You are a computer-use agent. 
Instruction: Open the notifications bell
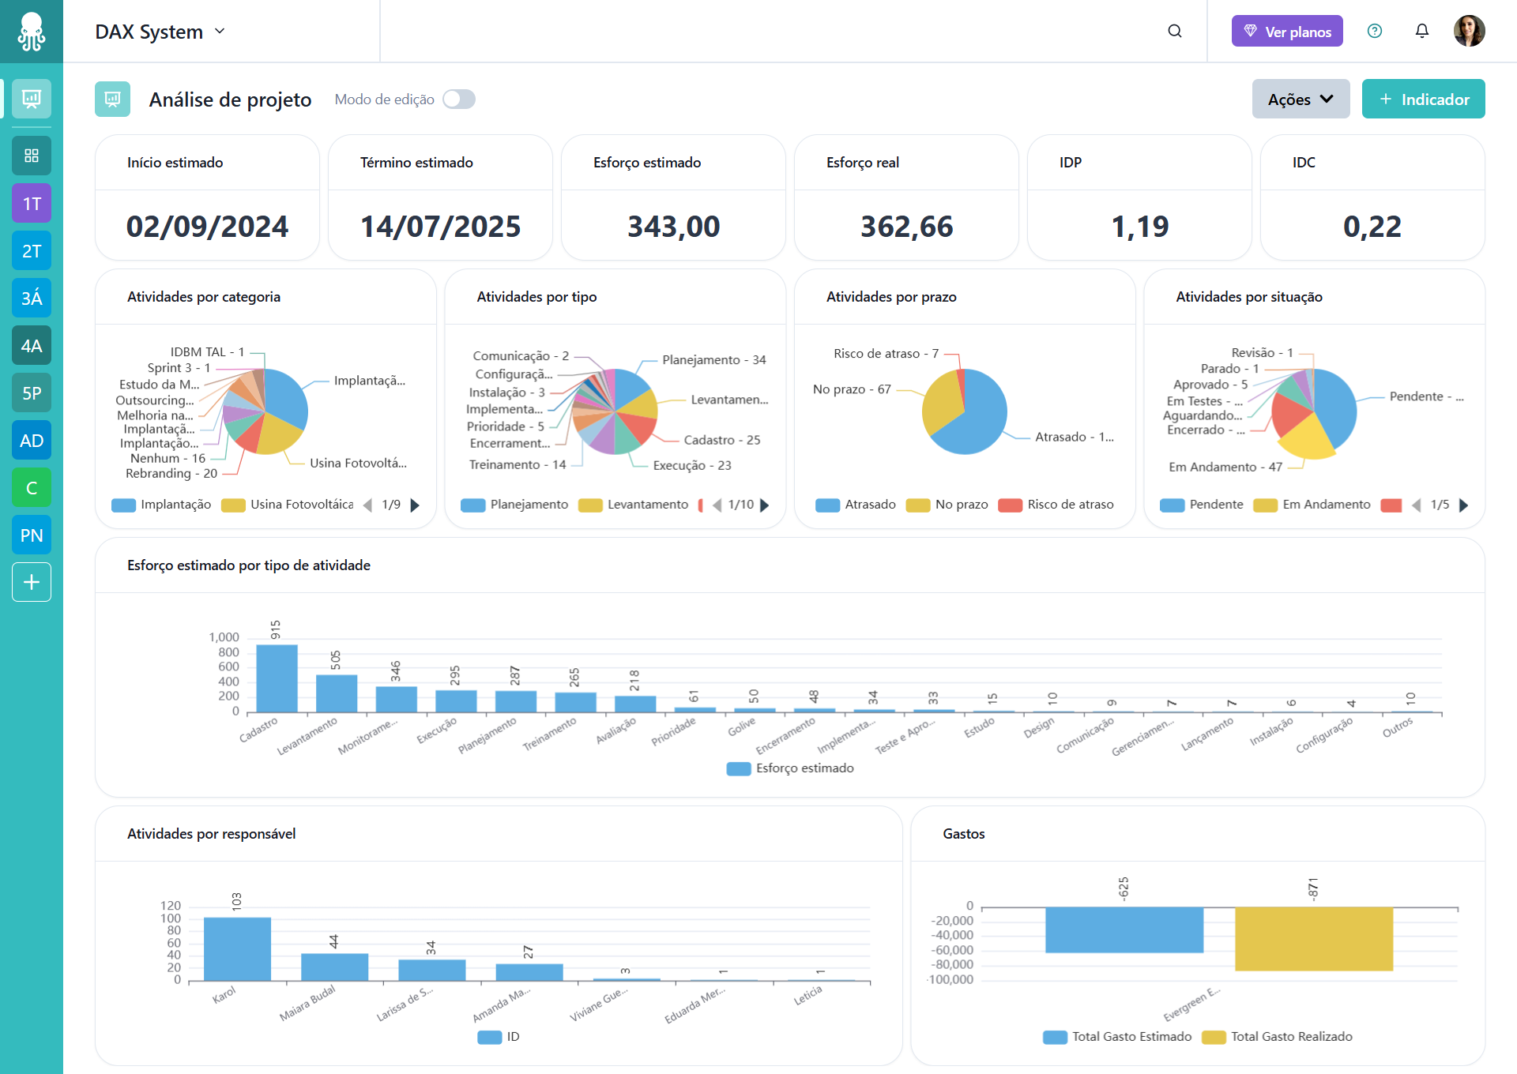[1421, 31]
